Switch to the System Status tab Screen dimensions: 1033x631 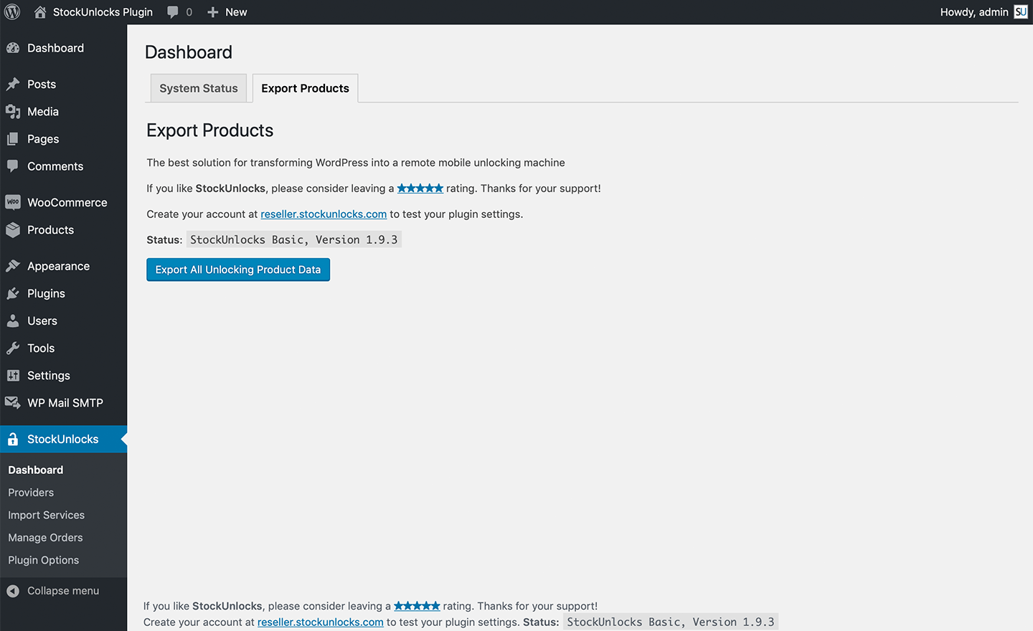click(199, 88)
